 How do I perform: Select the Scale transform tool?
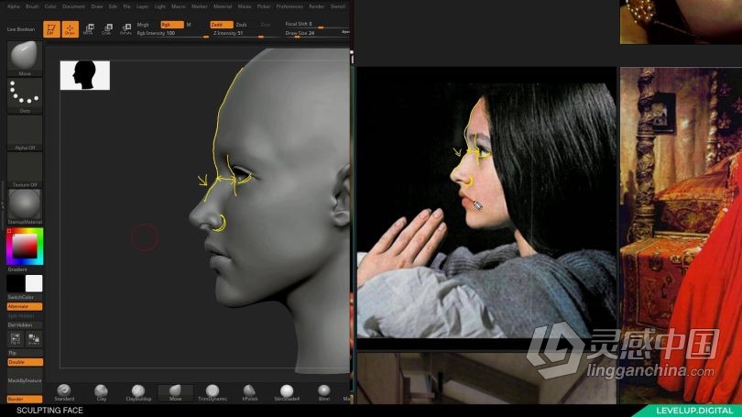pyautogui.click(x=107, y=29)
